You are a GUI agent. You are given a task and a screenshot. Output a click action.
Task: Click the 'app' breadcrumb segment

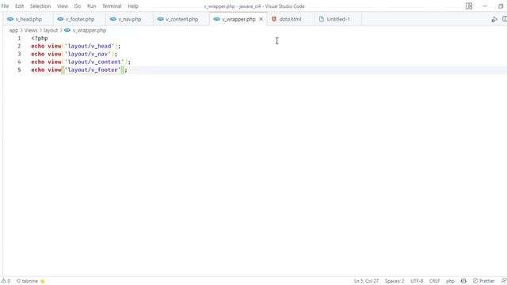[13, 30]
